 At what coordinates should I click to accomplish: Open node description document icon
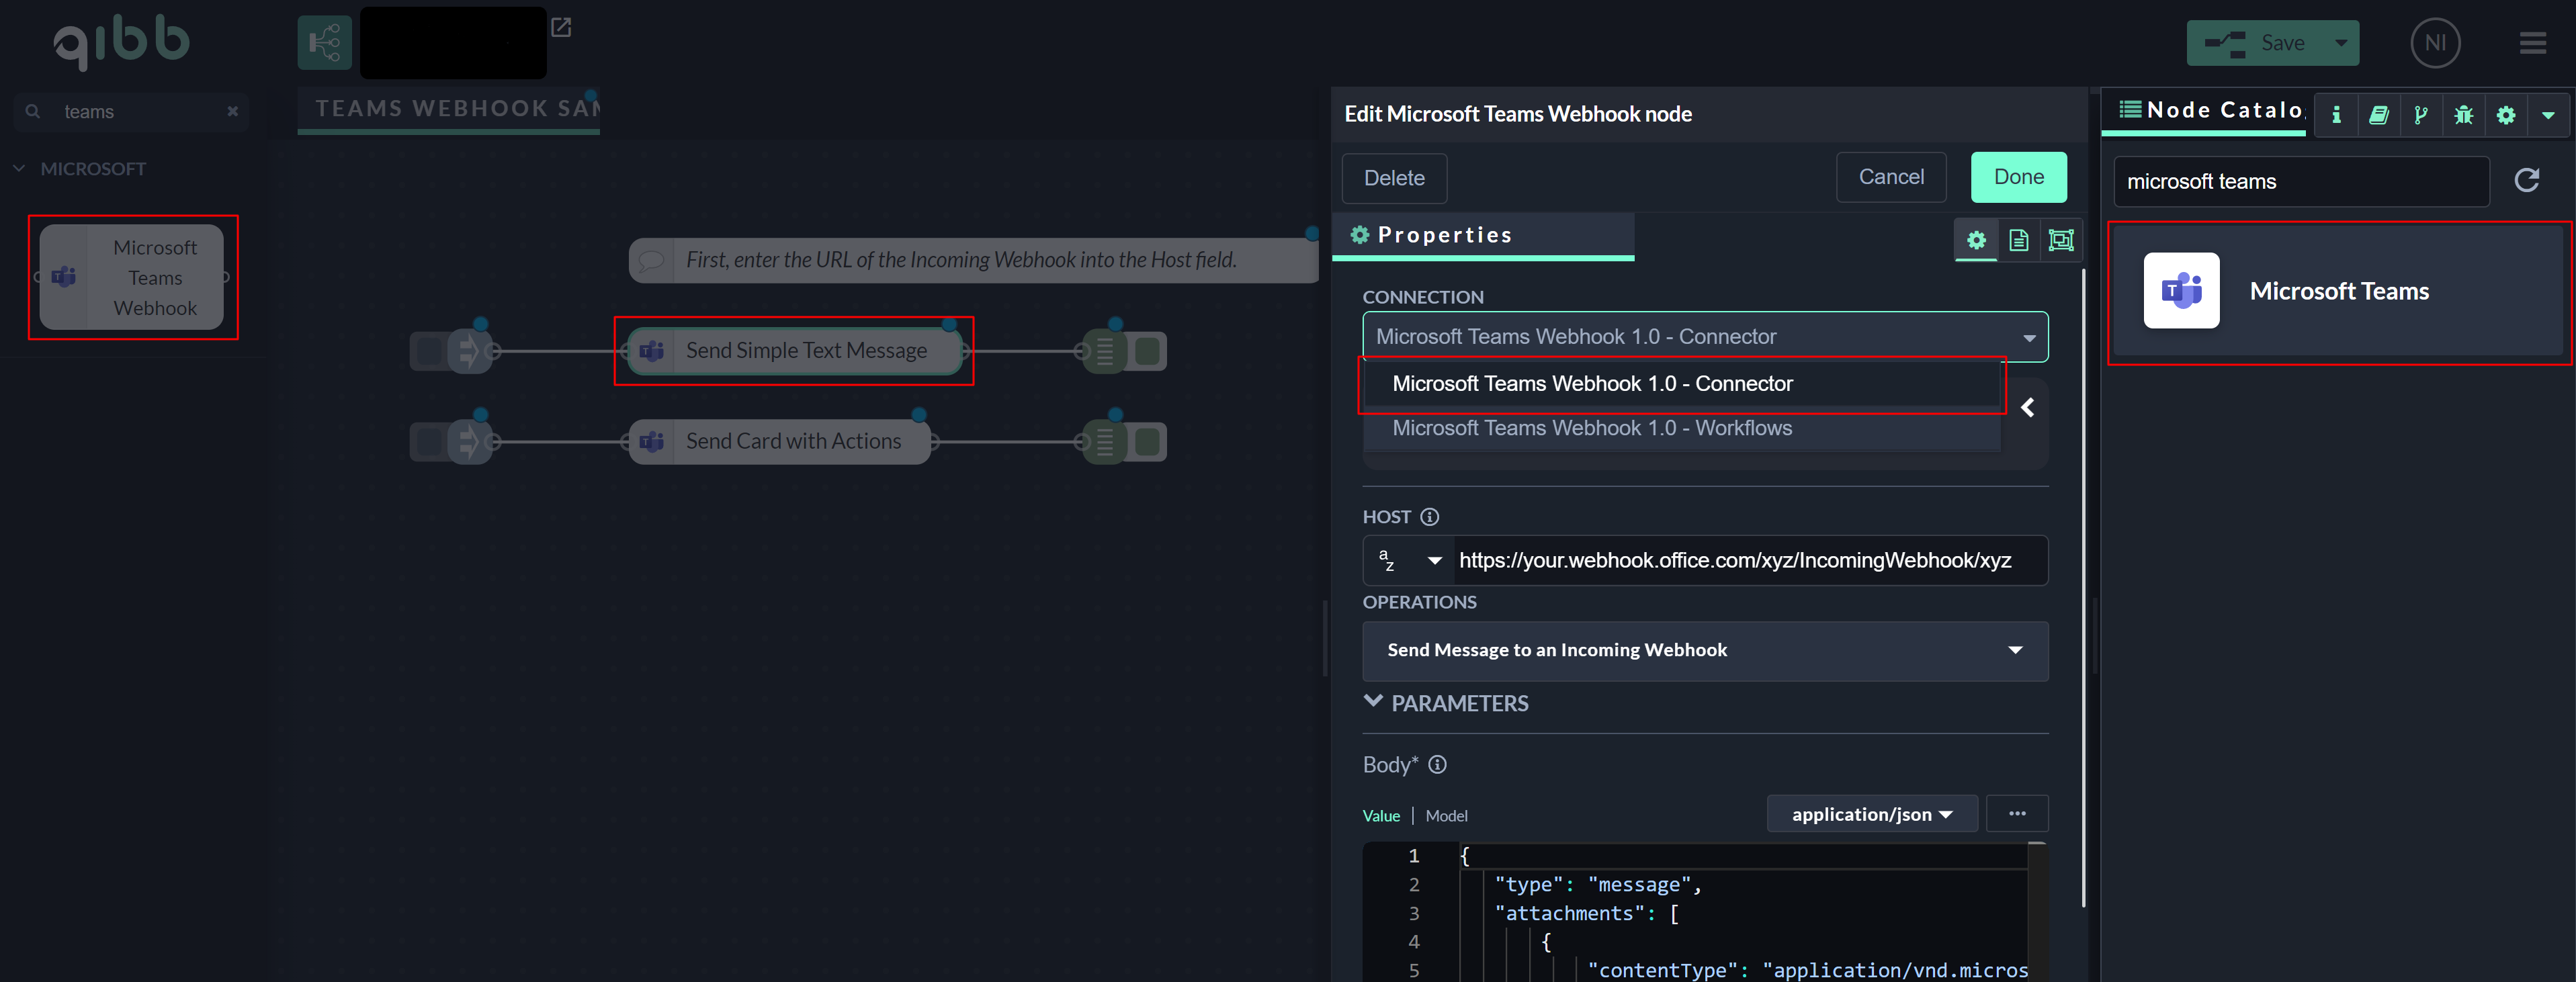(2019, 240)
